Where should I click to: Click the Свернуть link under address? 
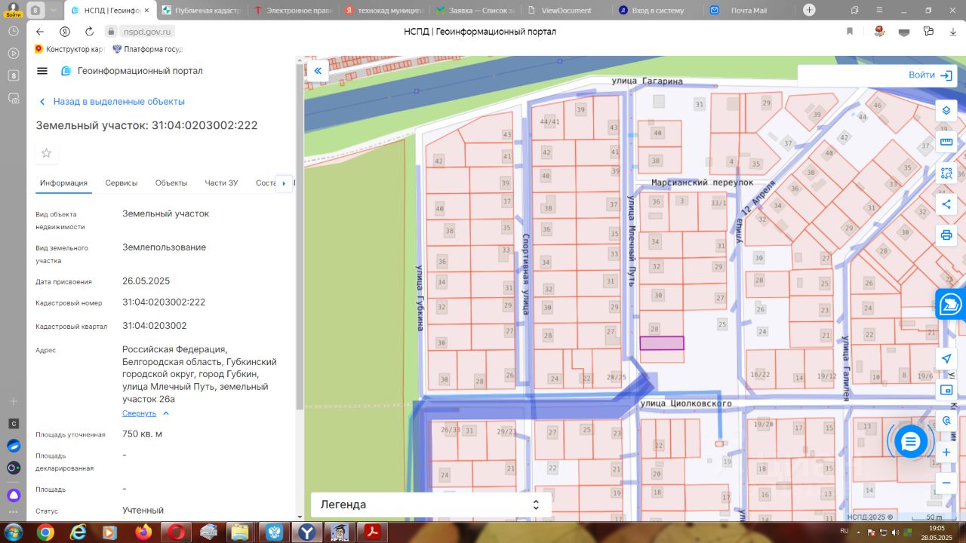tap(139, 413)
